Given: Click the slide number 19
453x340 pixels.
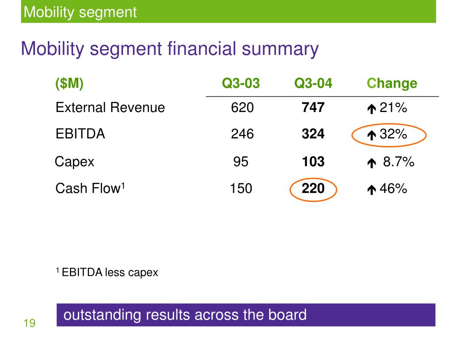Looking at the screenshot, I should coord(30,323).
